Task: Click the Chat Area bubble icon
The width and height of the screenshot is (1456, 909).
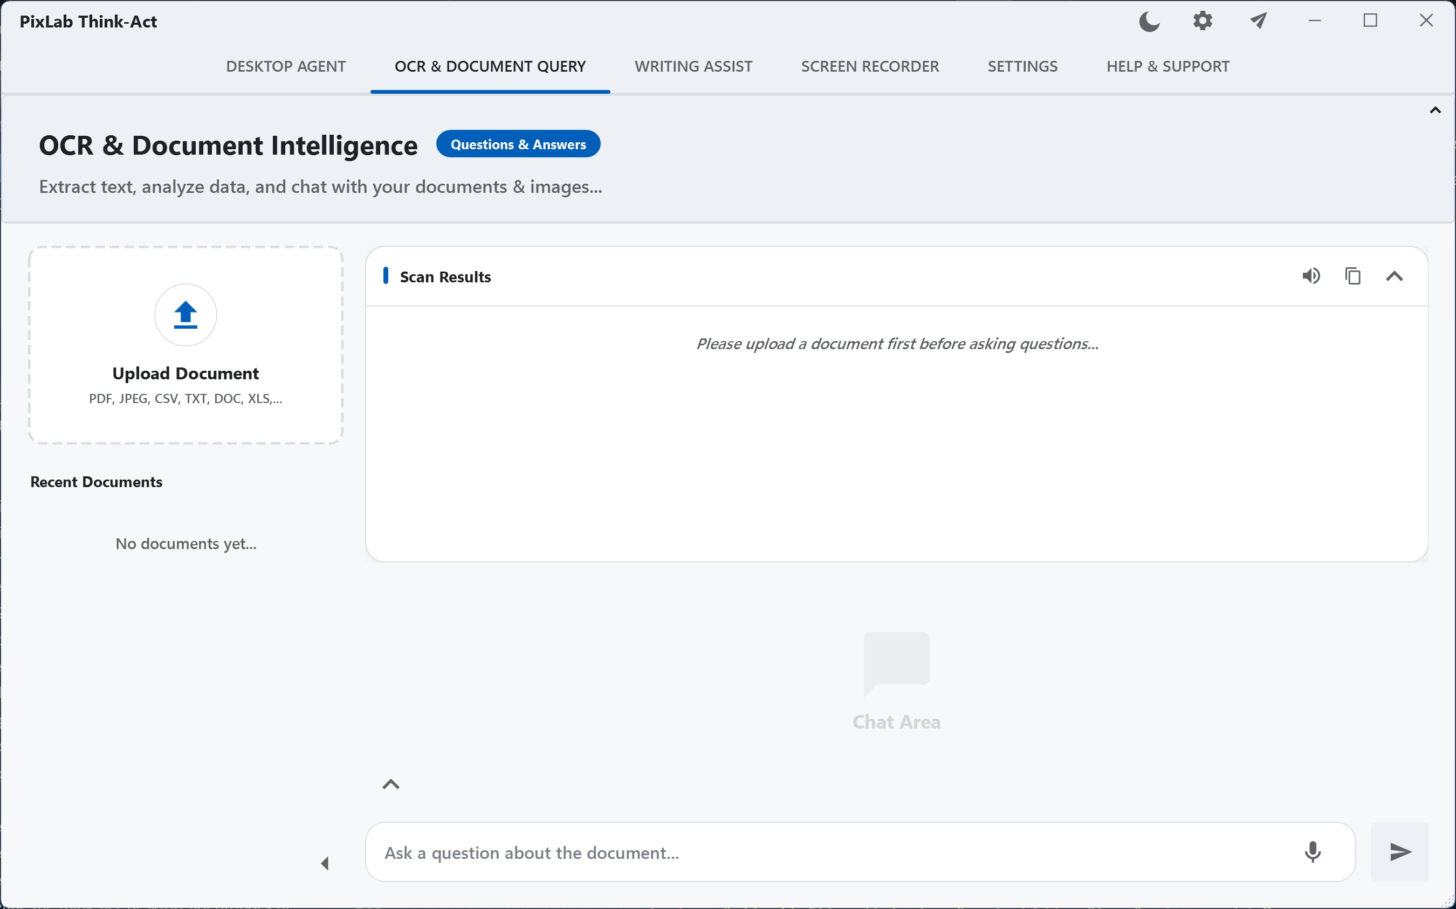Action: (896, 664)
